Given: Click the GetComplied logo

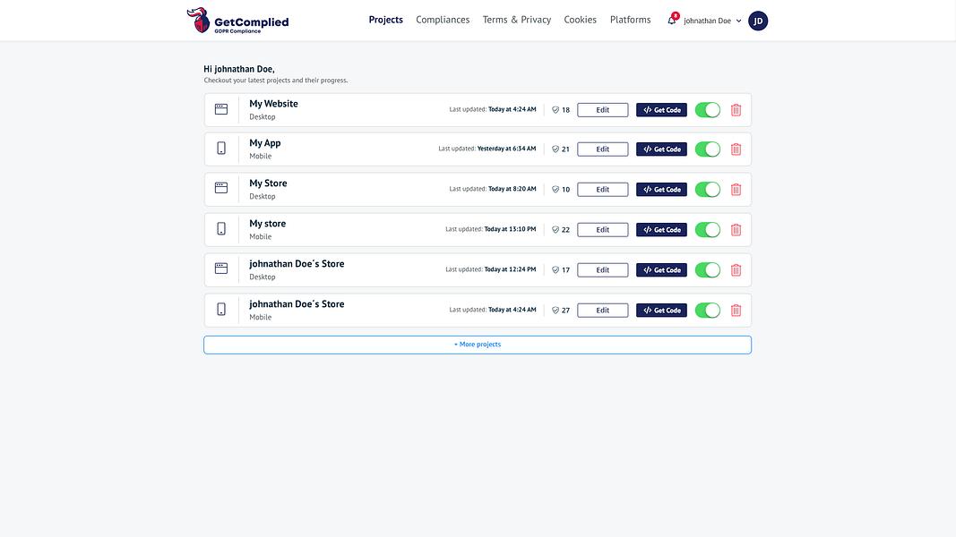Looking at the screenshot, I should tap(237, 21).
